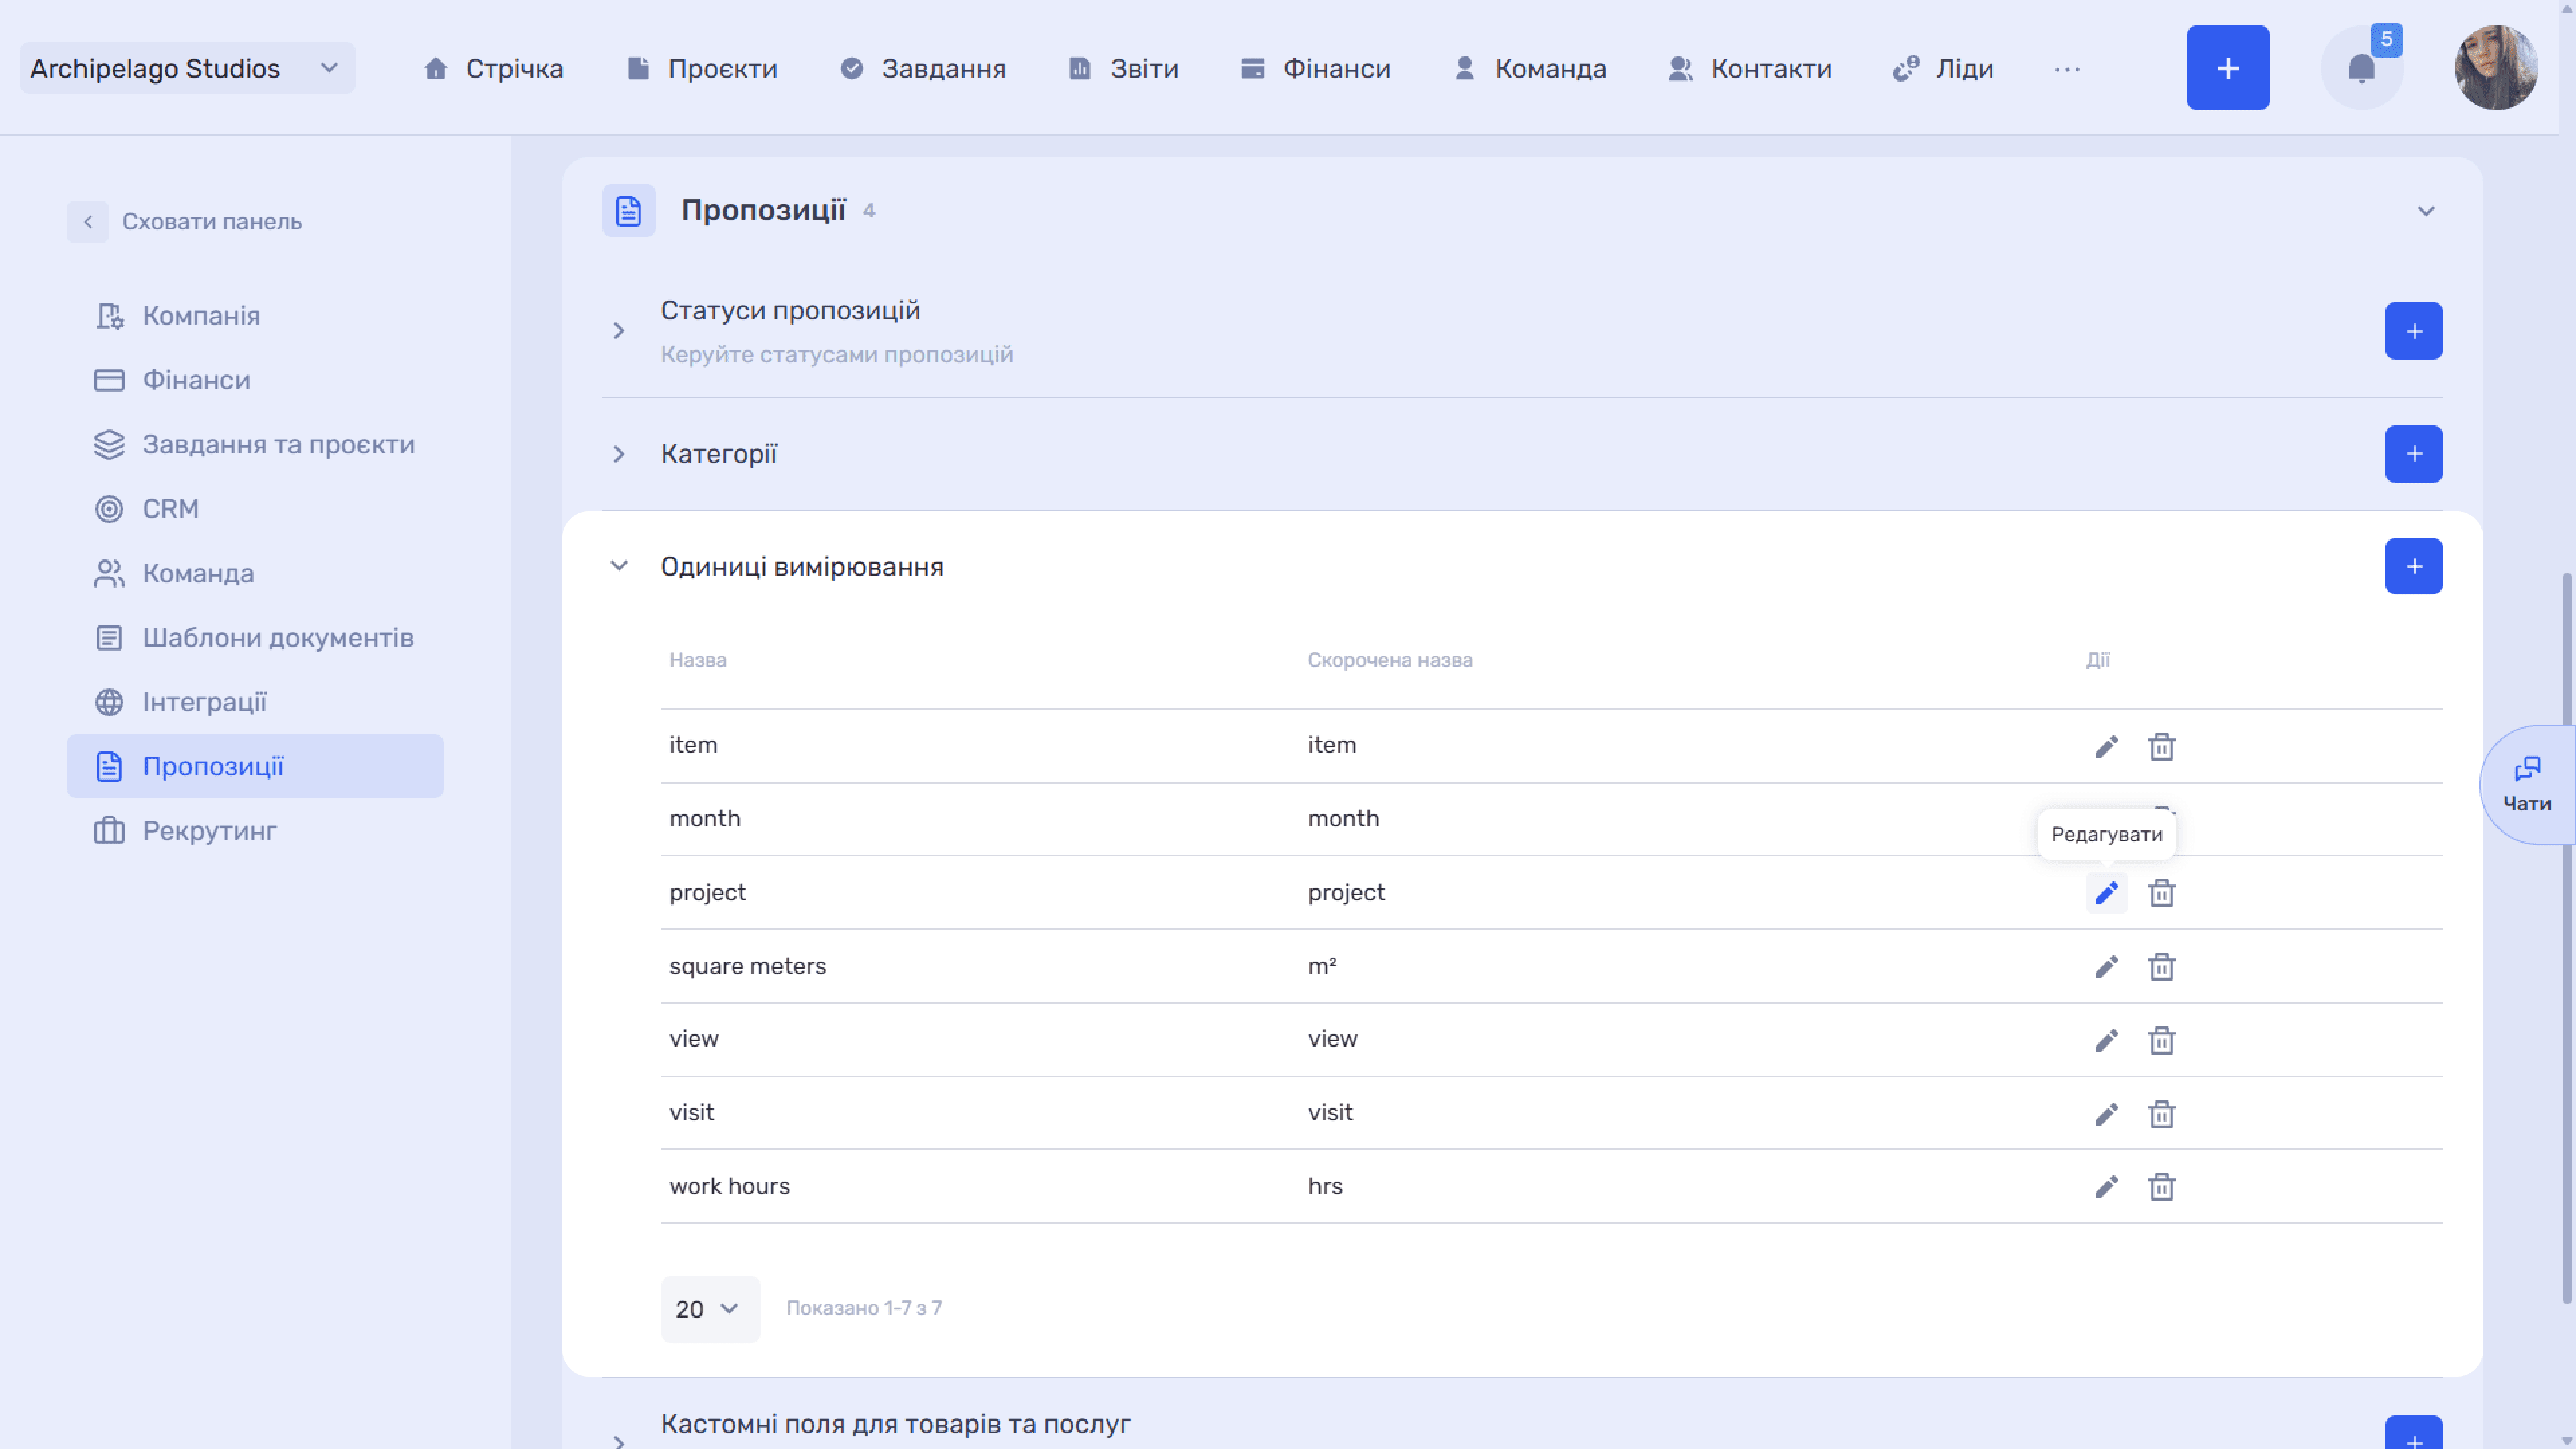Image resolution: width=2576 pixels, height=1449 pixels.
Task: Edit the view unit row
Action: tap(2106, 1040)
